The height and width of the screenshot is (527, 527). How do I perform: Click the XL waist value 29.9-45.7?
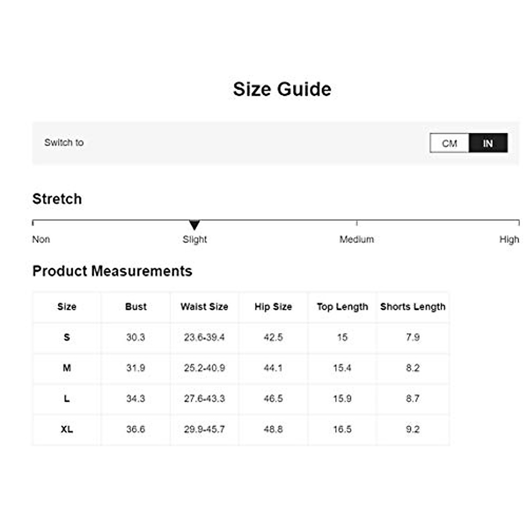(x=204, y=429)
